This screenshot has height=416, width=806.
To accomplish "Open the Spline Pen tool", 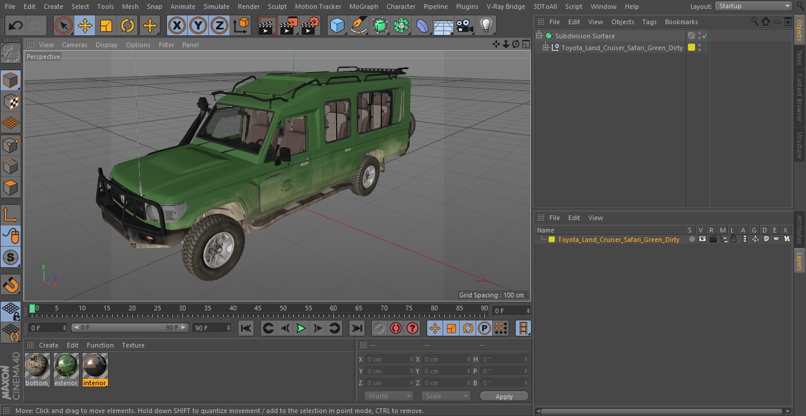I will point(358,25).
